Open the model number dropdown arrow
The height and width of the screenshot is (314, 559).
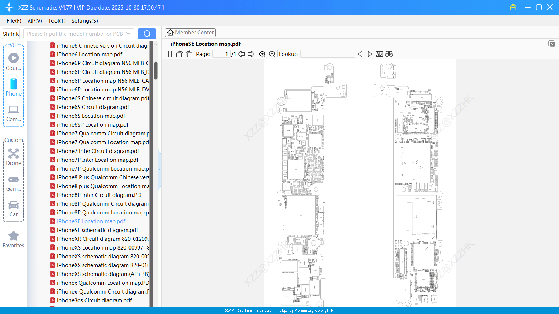pos(128,34)
